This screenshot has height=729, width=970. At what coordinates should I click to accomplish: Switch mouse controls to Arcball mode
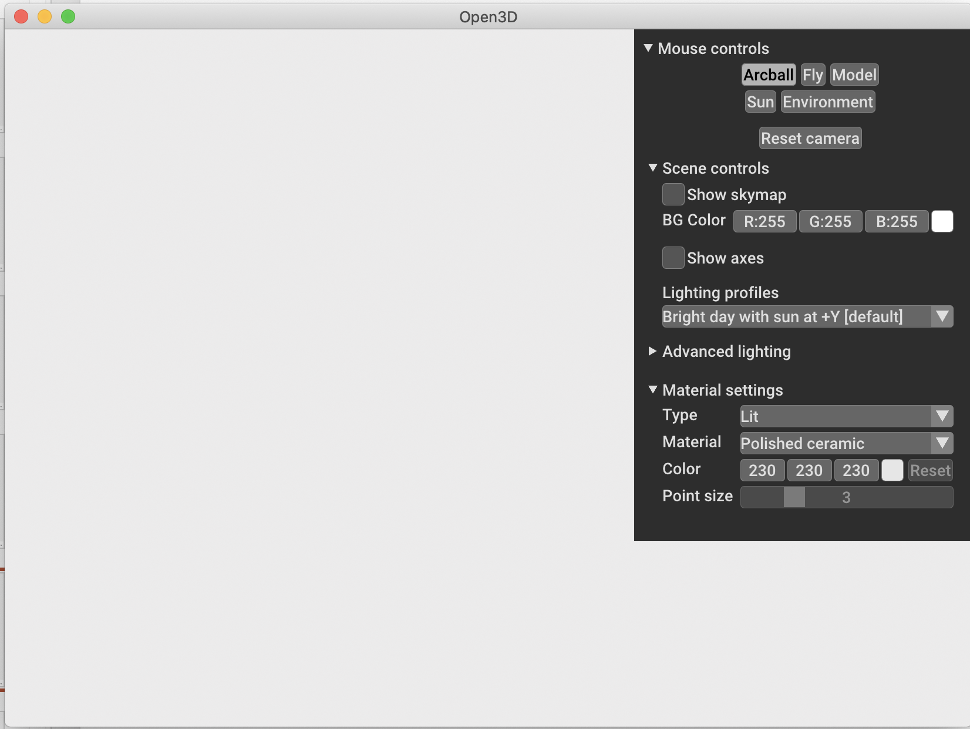pos(768,75)
